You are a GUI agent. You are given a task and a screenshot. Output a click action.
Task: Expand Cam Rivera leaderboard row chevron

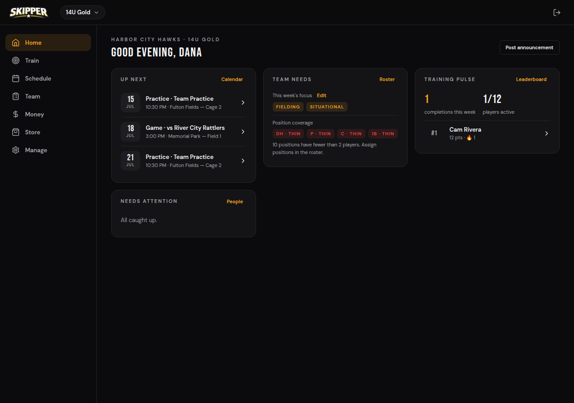point(546,133)
